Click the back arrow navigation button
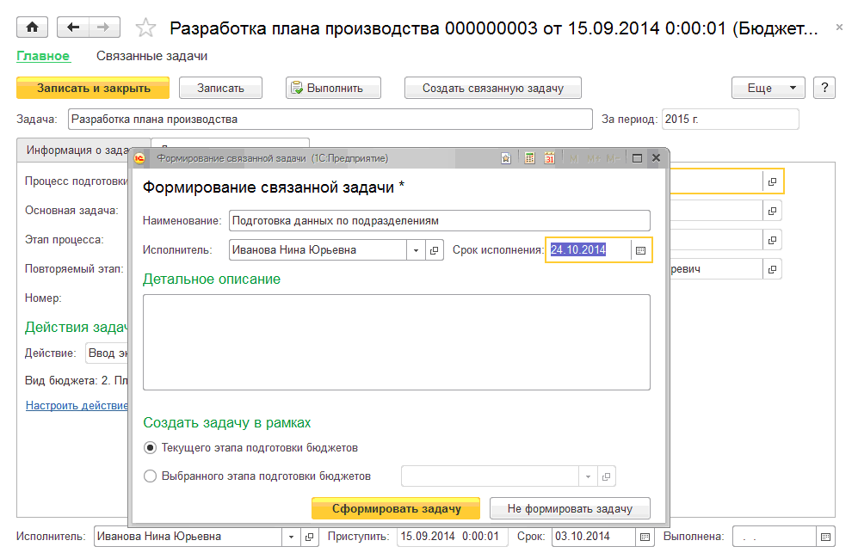This screenshot has height=559, width=858. tap(72, 28)
